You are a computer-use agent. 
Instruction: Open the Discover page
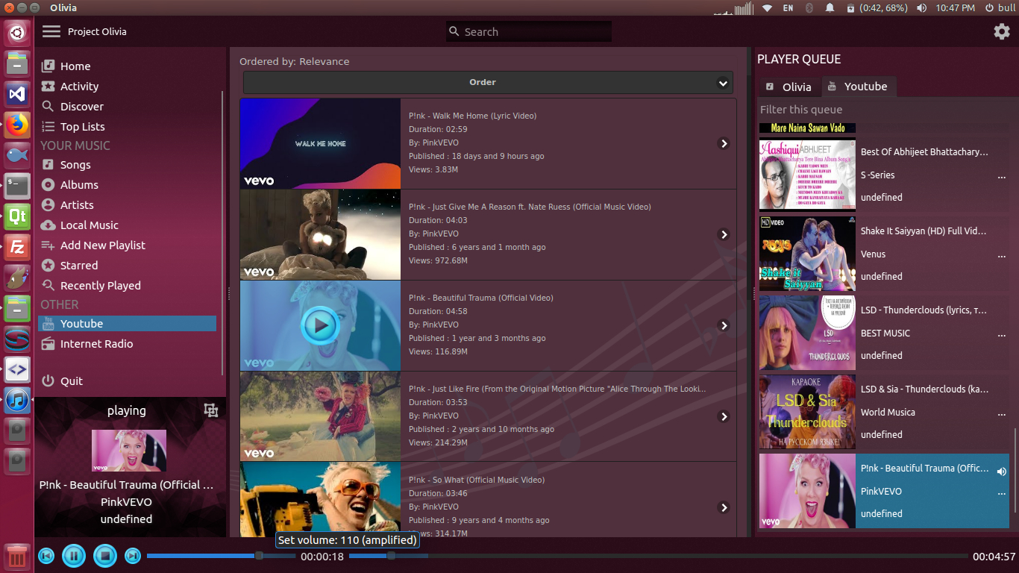point(128,107)
